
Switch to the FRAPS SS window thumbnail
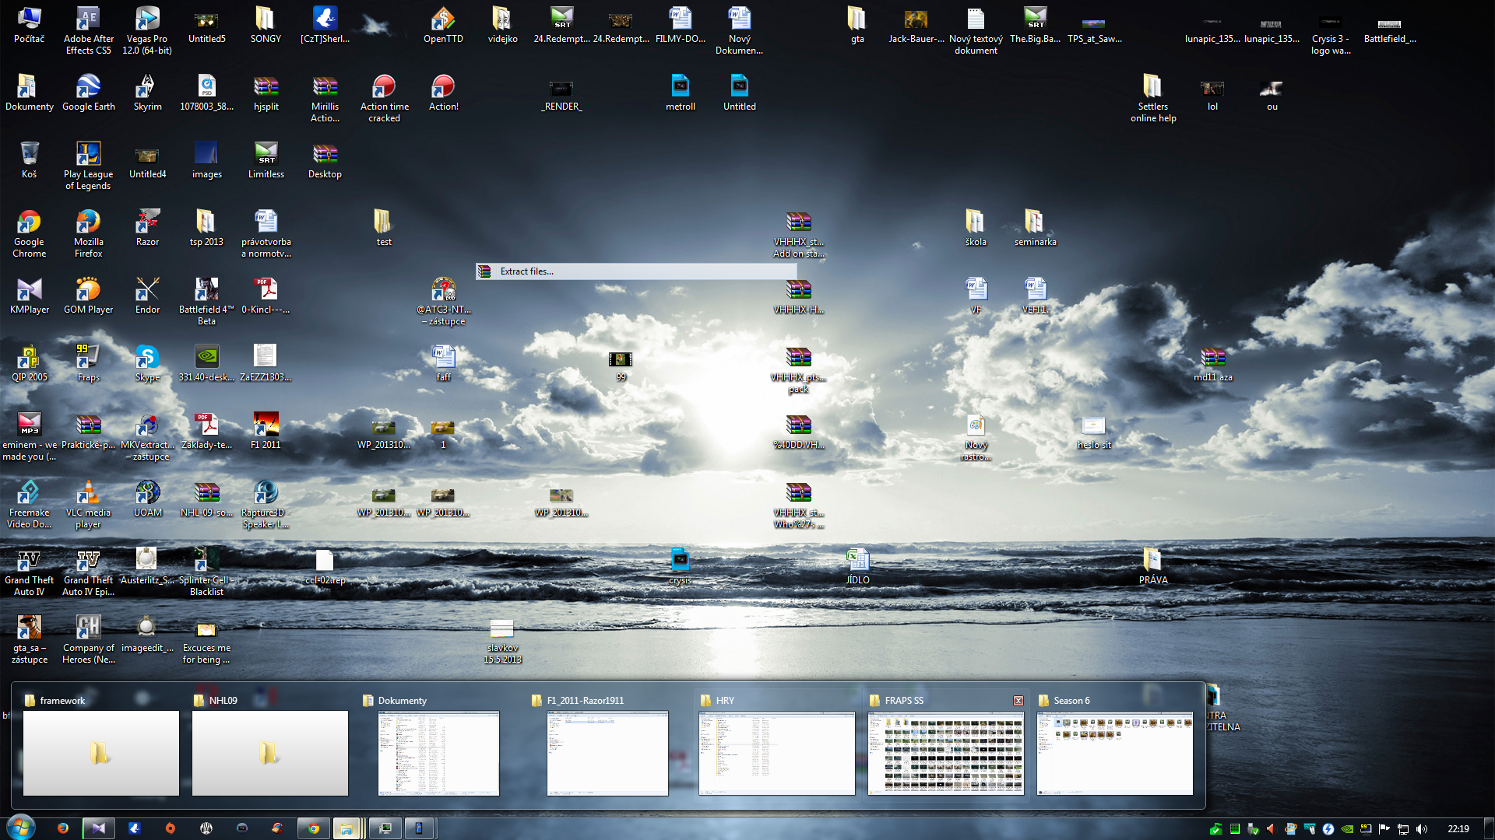pyautogui.click(x=945, y=753)
